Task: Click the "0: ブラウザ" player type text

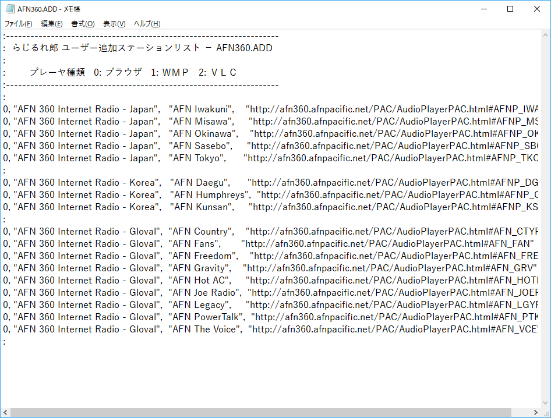Action: tap(118, 72)
